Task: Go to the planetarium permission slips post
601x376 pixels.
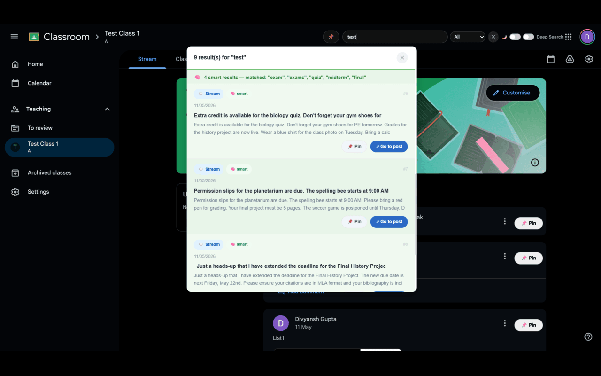Action: tap(389, 222)
